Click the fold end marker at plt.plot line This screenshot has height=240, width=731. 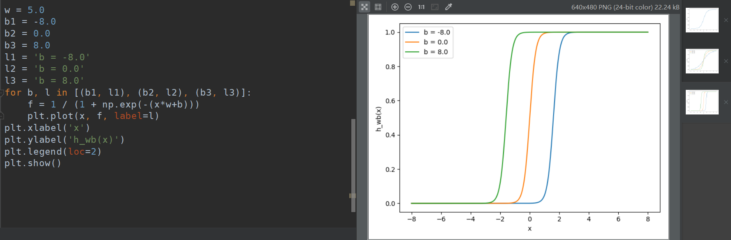pyautogui.click(x=2, y=116)
